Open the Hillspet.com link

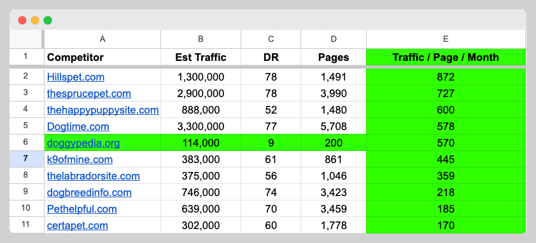[x=76, y=77]
